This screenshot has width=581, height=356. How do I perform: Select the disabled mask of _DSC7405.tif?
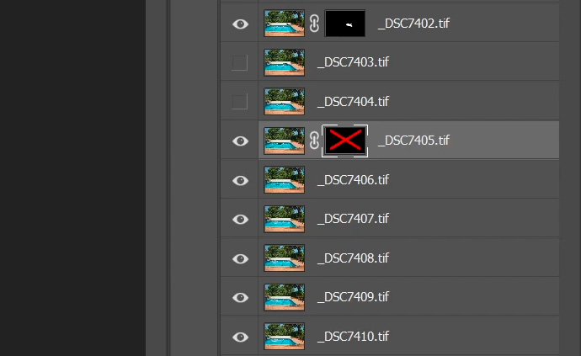tap(345, 141)
